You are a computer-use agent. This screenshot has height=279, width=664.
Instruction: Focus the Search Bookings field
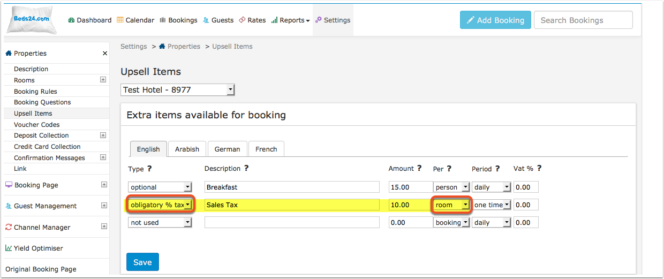[x=583, y=20]
